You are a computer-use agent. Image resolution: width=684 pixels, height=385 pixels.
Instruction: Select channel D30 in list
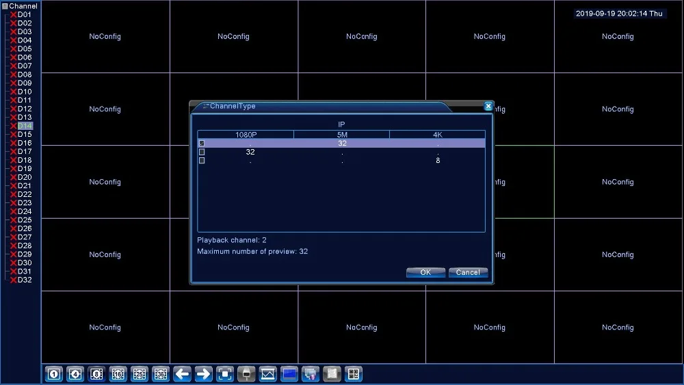(25, 263)
